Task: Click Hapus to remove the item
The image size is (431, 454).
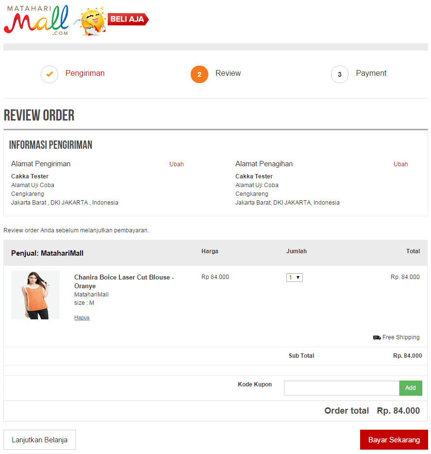Action: pyautogui.click(x=82, y=317)
